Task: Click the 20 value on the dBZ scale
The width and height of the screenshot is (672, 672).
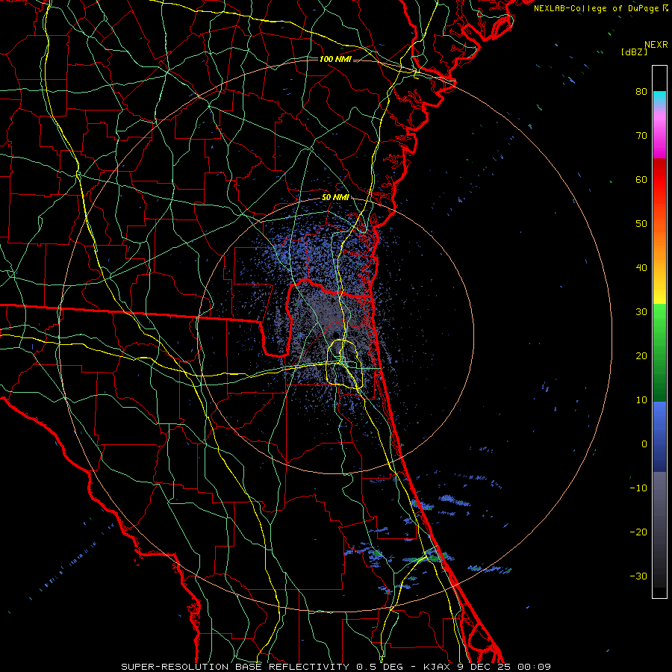Action: (x=641, y=356)
